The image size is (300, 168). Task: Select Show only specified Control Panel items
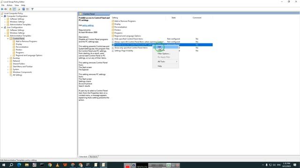(131, 48)
